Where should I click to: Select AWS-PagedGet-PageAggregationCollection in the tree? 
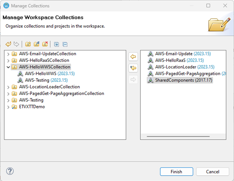tap(62, 93)
